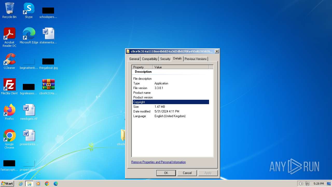Select the statementa... Word document icon
Screen dimensions: 332x187
point(48,36)
